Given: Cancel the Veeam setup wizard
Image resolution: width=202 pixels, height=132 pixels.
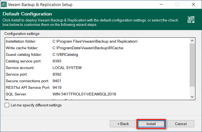Looking at the screenshot, I should (x=181, y=124).
